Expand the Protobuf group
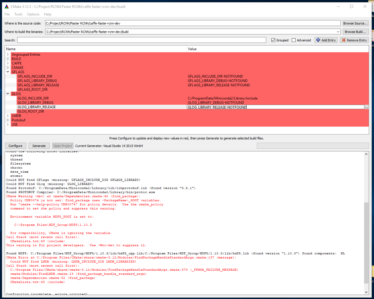This screenshot has height=299, width=374. point(8,120)
